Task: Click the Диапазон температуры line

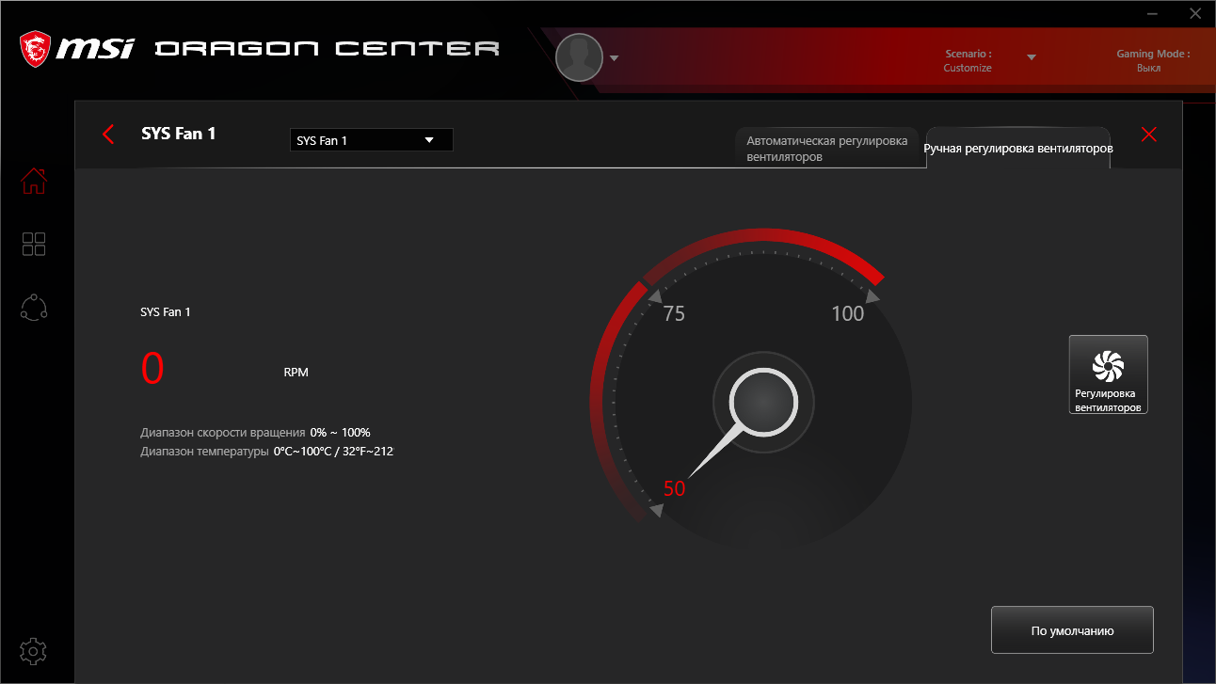Action: [266, 452]
